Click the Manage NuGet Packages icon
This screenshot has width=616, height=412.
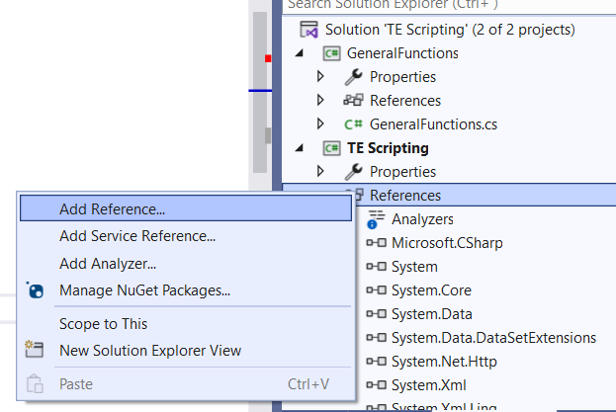pyautogui.click(x=36, y=290)
